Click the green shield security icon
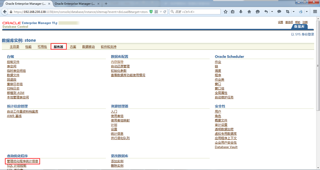This screenshot has height=170, width=320. coord(151,12)
